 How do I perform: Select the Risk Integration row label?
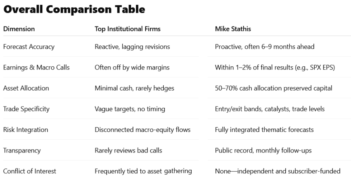click(25, 130)
